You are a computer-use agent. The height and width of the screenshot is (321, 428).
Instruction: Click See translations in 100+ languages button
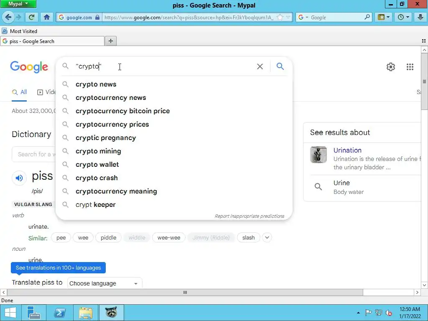(58, 268)
